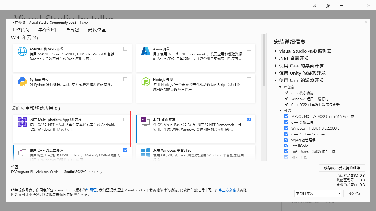The image size is (376, 211).
Task: Check the Python 开发 workload box
Action: tap(125, 79)
